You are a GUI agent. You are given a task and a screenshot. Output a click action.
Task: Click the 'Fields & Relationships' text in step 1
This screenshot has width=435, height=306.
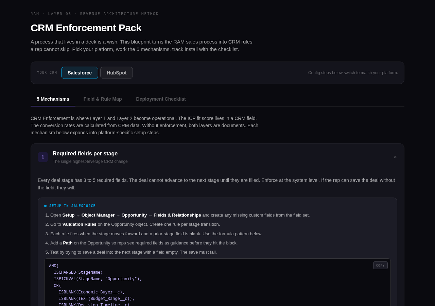click(177, 215)
